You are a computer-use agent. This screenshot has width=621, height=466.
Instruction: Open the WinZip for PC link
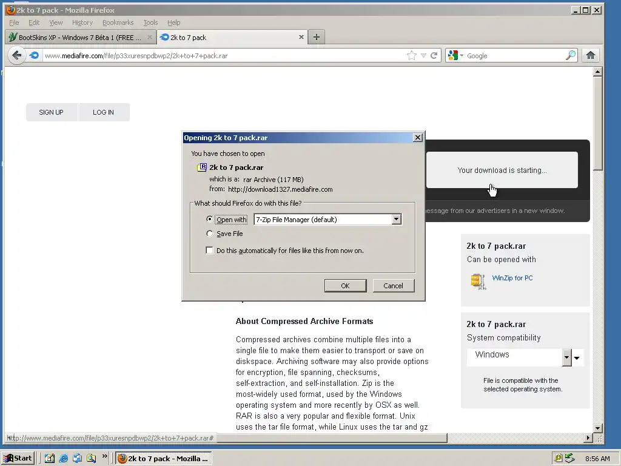click(512, 278)
